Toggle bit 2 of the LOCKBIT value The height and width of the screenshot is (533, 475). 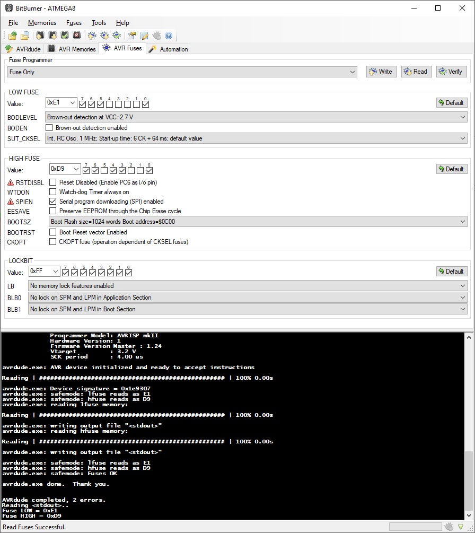(110, 273)
